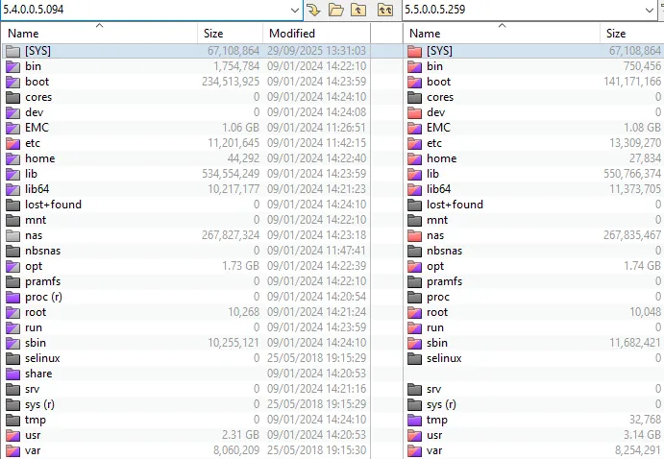Sort left pane by the Name column header

pyautogui.click(x=96, y=33)
